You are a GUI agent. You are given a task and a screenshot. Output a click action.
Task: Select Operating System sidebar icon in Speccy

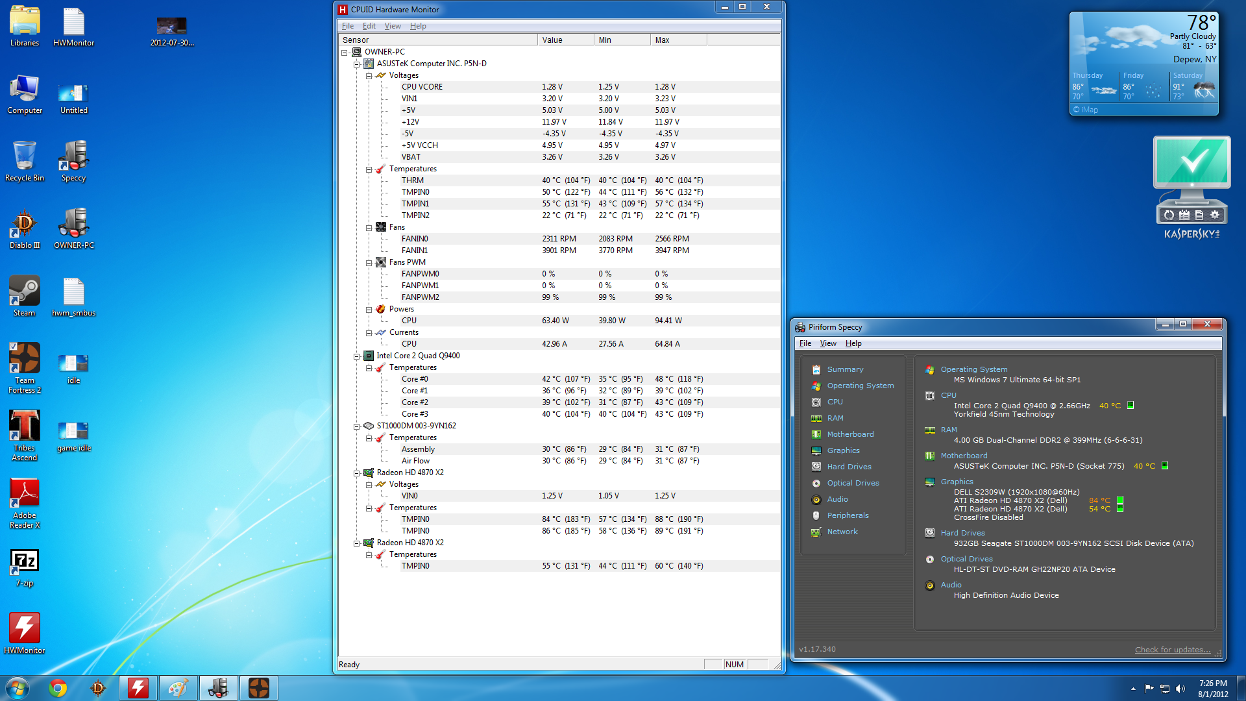pyautogui.click(x=816, y=386)
